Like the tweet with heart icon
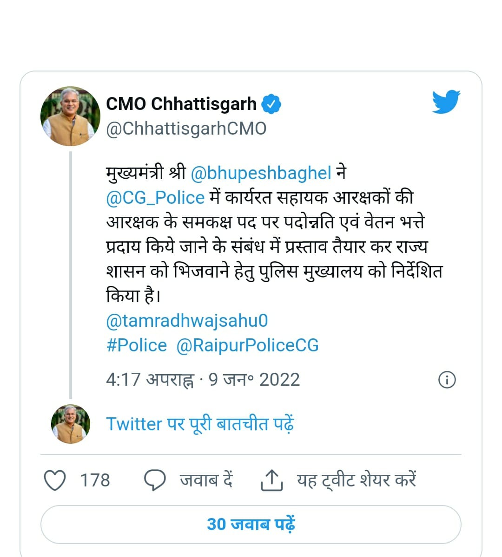502x557 pixels. pyautogui.click(x=55, y=480)
